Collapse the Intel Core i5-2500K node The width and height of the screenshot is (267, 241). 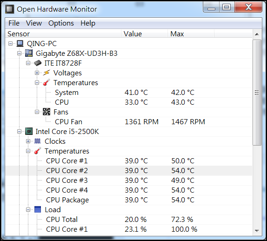click(19, 132)
